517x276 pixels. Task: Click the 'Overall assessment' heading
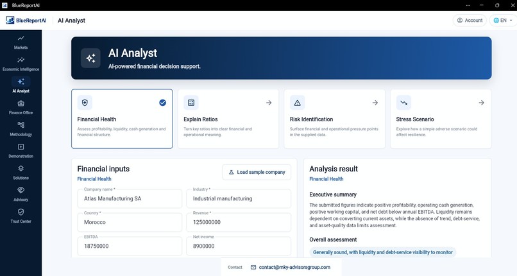[333, 239]
